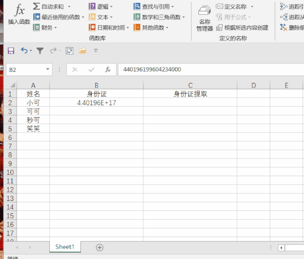Screen dimensions: 304x259
Task: Expand the Define Name (定义名称) dropdown arrow
Action: 252,7
